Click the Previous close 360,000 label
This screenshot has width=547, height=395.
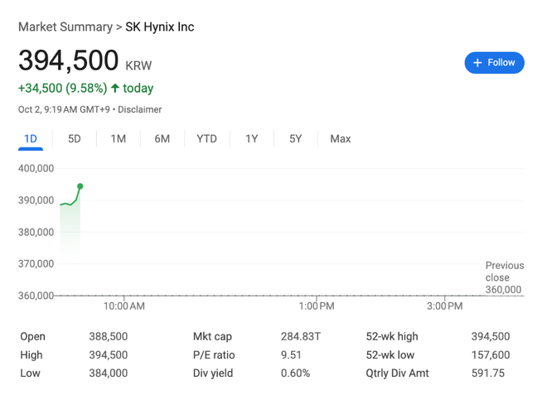[504, 277]
